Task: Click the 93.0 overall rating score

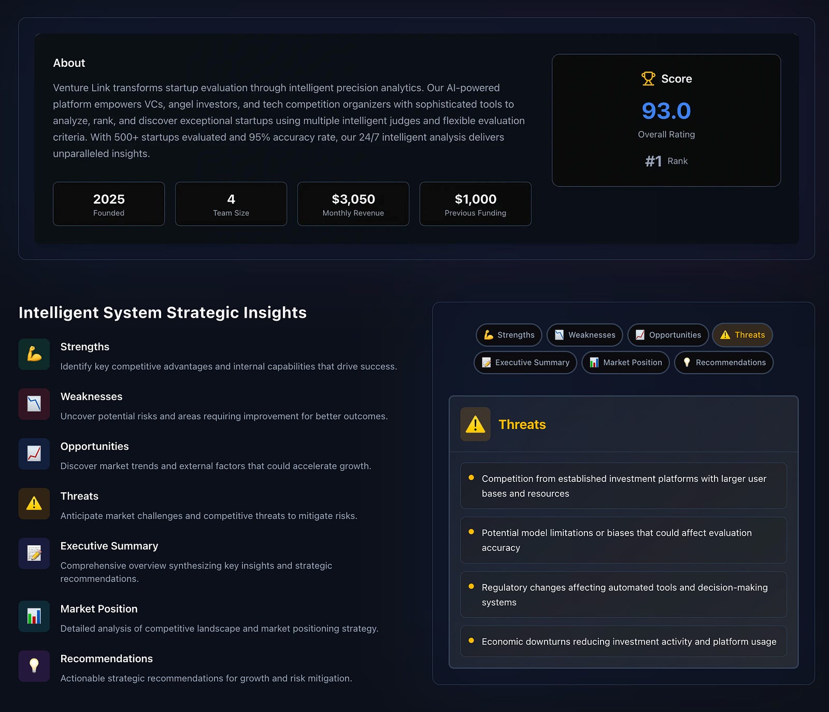Action: tap(666, 111)
